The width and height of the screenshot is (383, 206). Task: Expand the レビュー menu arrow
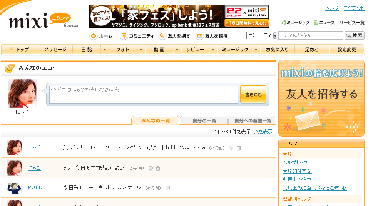pos(213,50)
